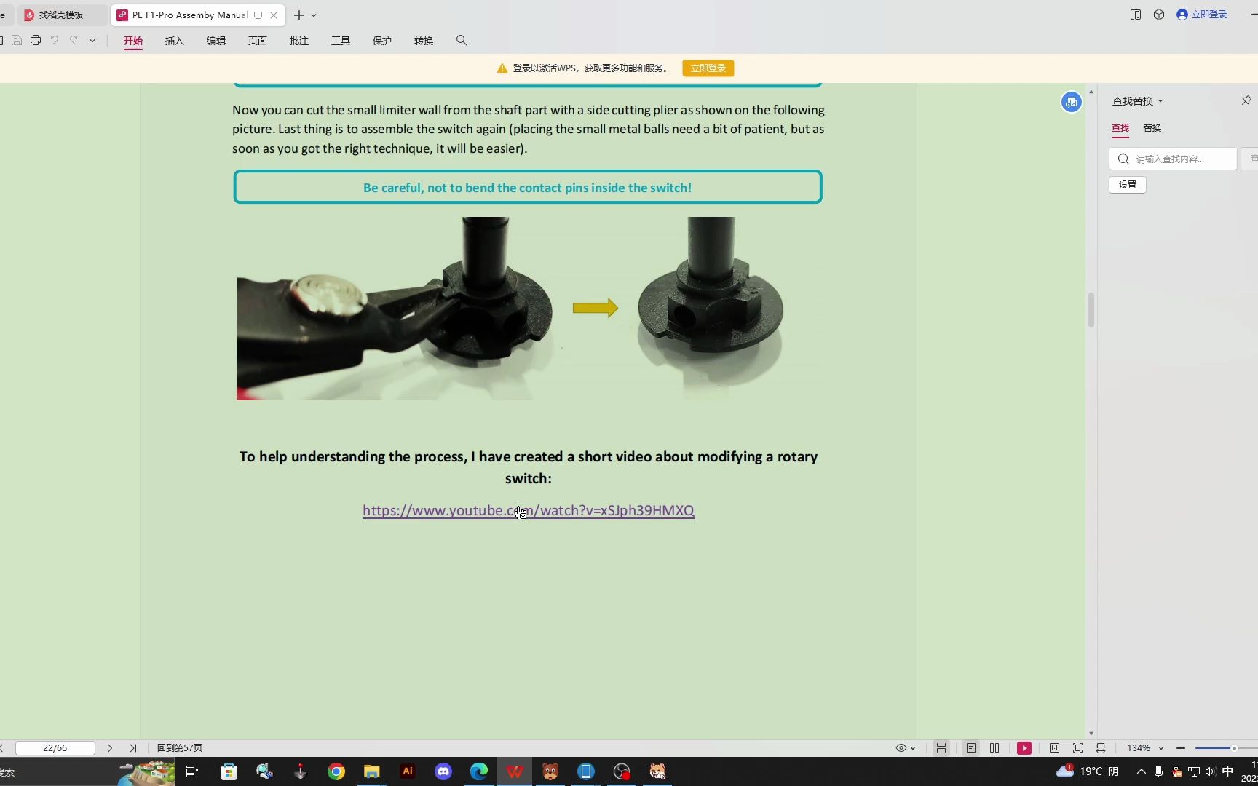This screenshot has height=786, width=1258.
Task: Click the orange 立即登录 banner button
Action: [708, 68]
